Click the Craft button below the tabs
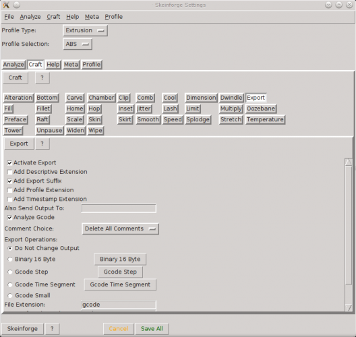This screenshot has height=337, width=356. point(16,78)
